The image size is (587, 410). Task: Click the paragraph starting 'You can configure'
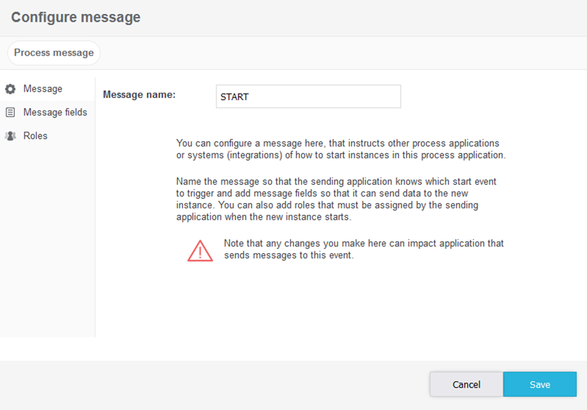click(340, 149)
